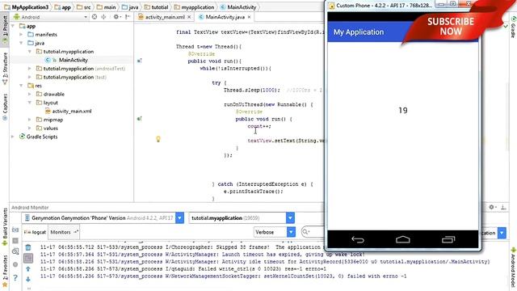Collapse all with the project panel icon
The height and width of the screenshot is (291, 517).
pyautogui.click(x=103, y=16)
